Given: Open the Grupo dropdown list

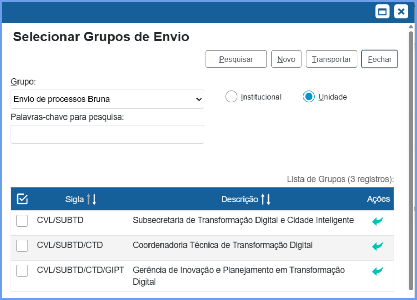Looking at the screenshot, I should pyautogui.click(x=107, y=99).
